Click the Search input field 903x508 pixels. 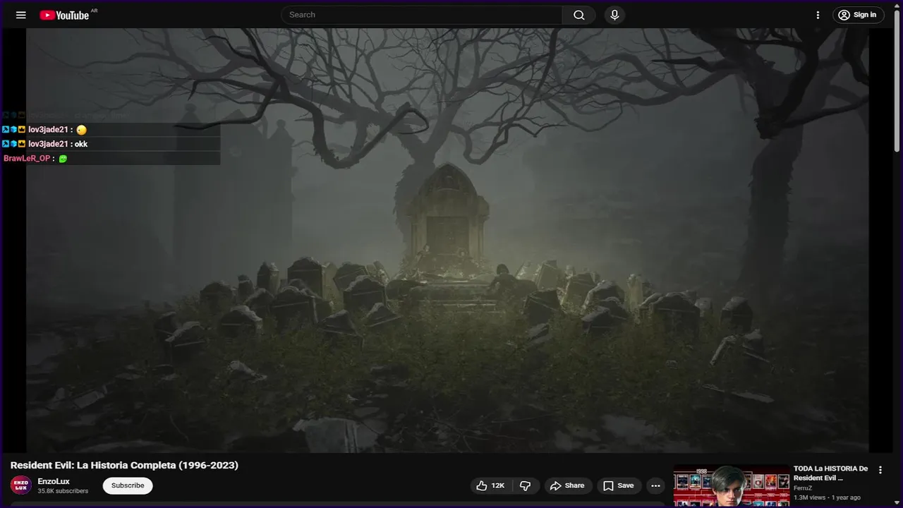click(422, 15)
